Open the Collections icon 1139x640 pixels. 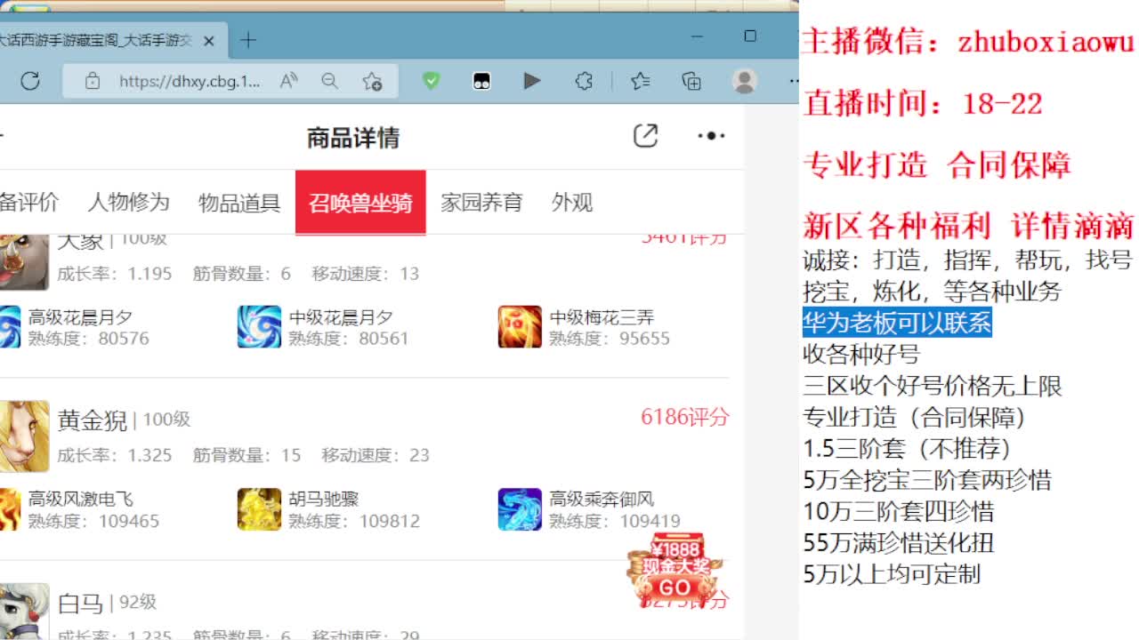[691, 81]
